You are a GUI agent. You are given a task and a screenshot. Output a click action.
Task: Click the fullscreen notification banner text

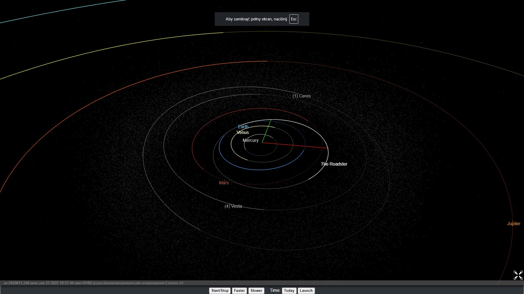click(256, 19)
